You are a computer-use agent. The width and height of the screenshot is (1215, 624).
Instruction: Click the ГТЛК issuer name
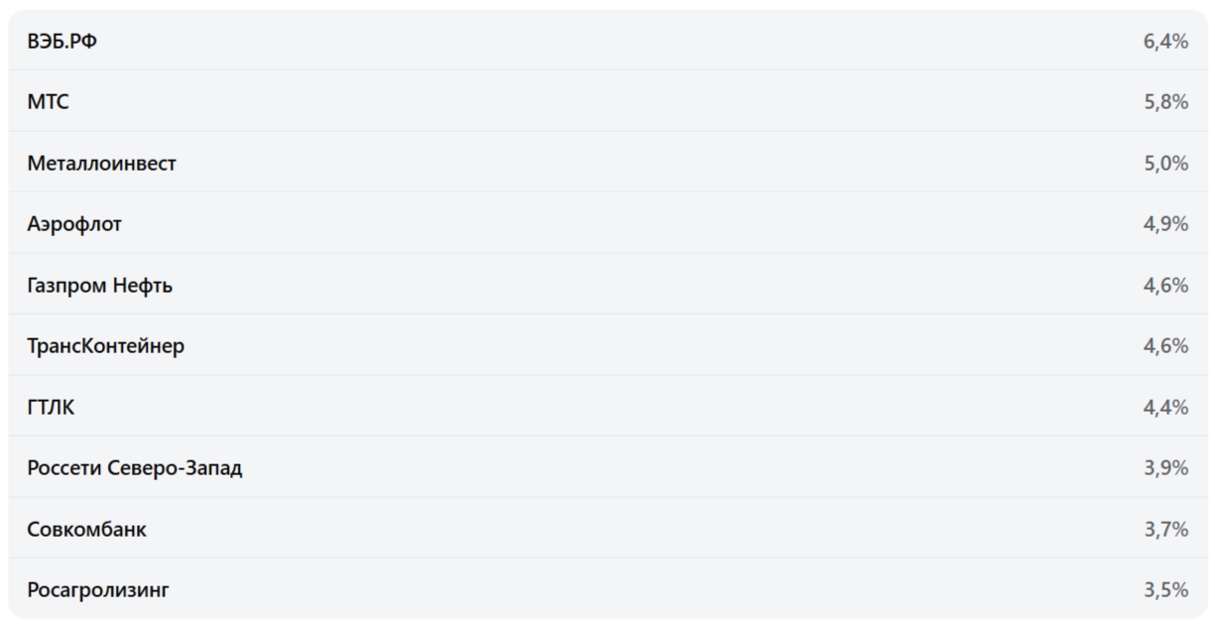tap(51, 407)
